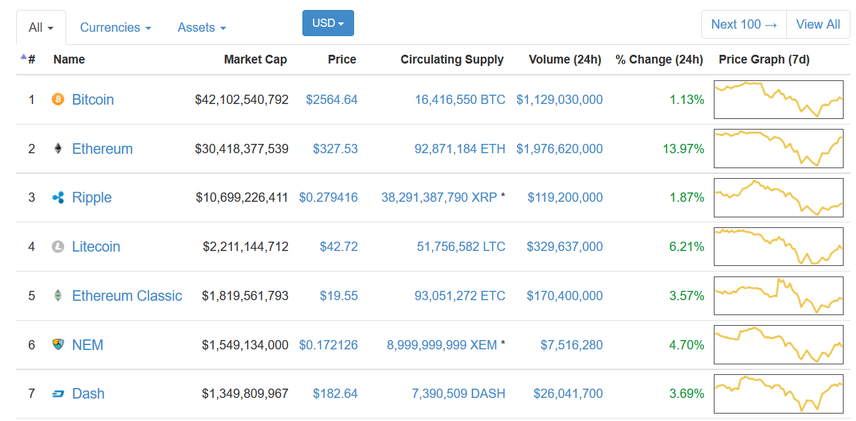Click the Litecoin logo icon
Screen dimensions: 856x421
58,247
